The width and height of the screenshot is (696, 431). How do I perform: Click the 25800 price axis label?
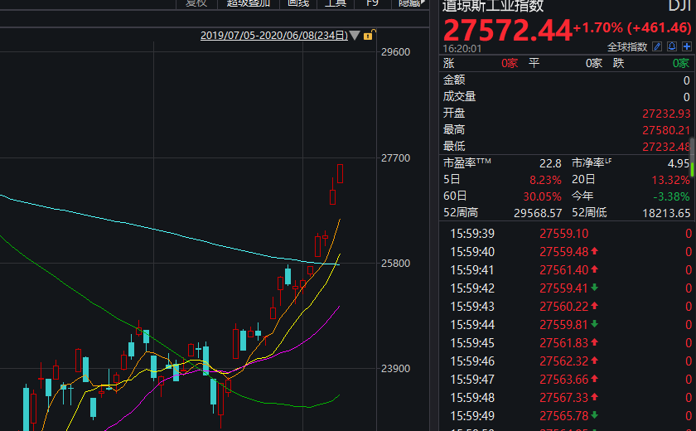click(x=395, y=264)
